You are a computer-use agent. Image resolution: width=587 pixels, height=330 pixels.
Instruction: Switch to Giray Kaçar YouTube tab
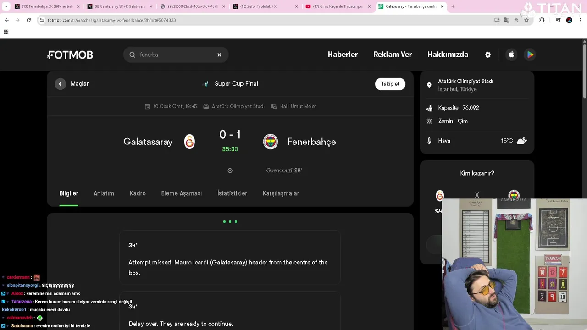(x=338, y=6)
